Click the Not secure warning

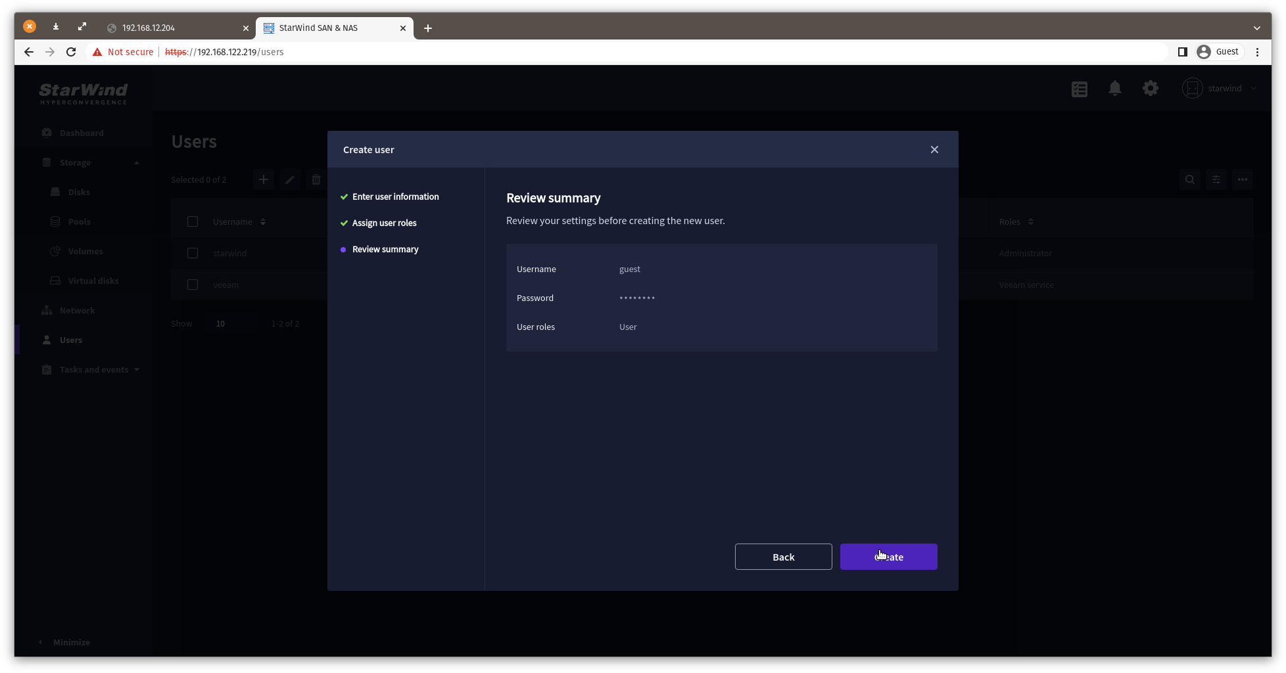click(123, 52)
